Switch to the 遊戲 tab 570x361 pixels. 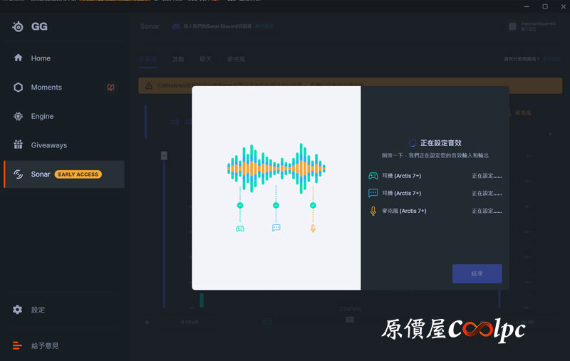tap(178, 59)
